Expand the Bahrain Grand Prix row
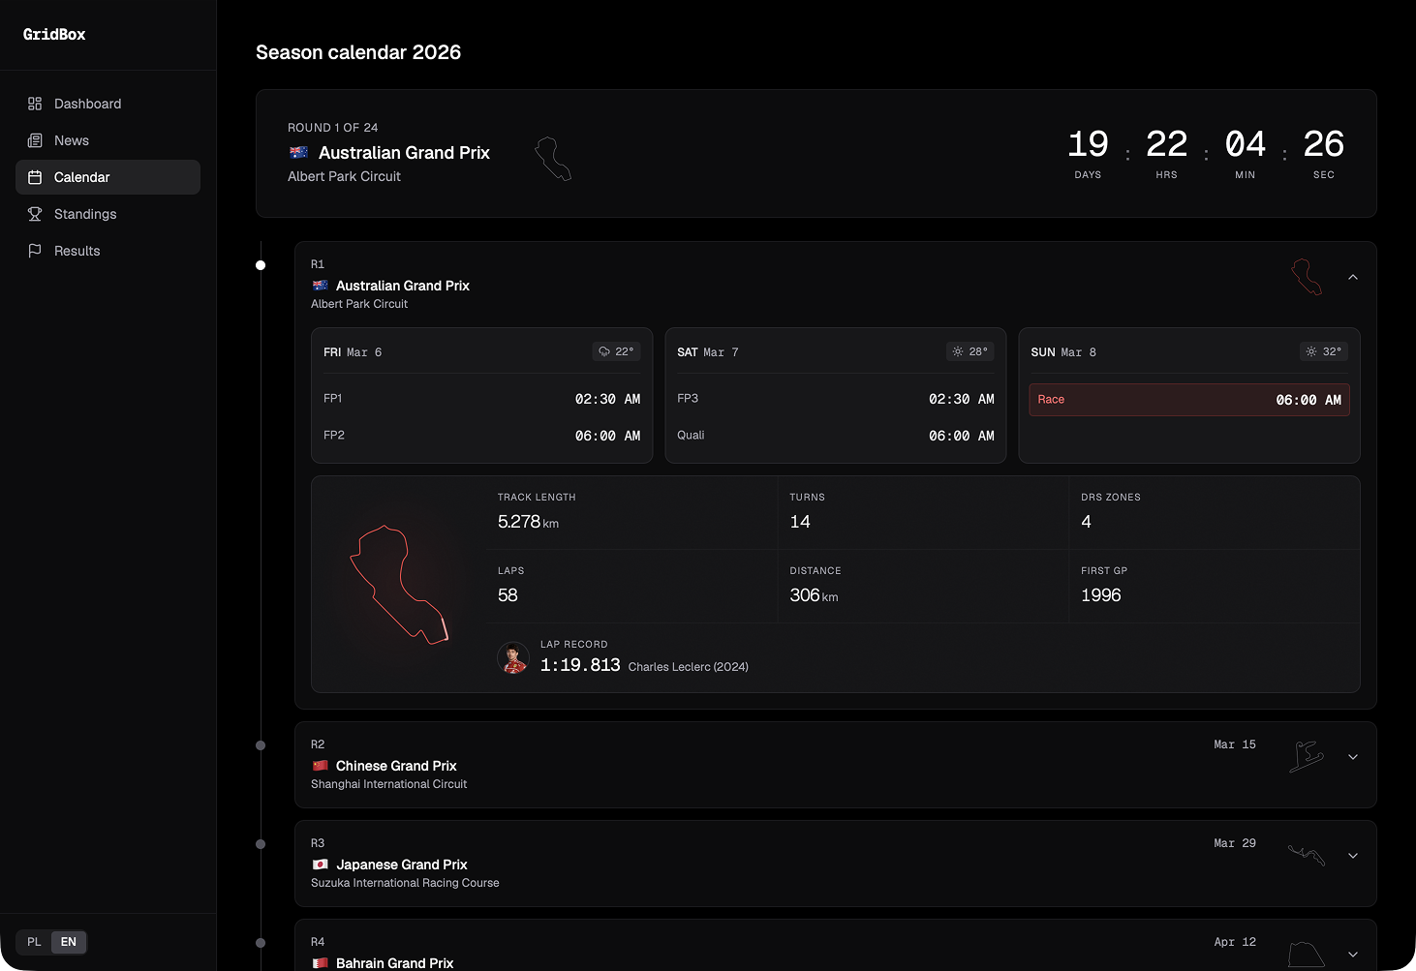The width and height of the screenshot is (1416, 971). 1352,953
